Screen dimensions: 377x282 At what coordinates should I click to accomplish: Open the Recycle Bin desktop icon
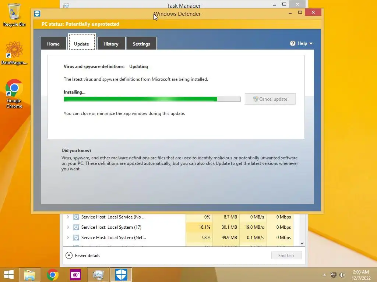[14, 15]
